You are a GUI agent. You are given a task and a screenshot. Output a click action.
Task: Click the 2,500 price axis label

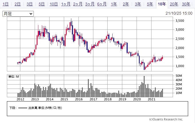coord(180,39)
